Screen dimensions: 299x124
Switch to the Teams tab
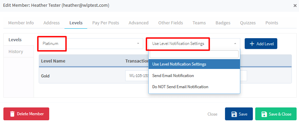click(199, 23)
